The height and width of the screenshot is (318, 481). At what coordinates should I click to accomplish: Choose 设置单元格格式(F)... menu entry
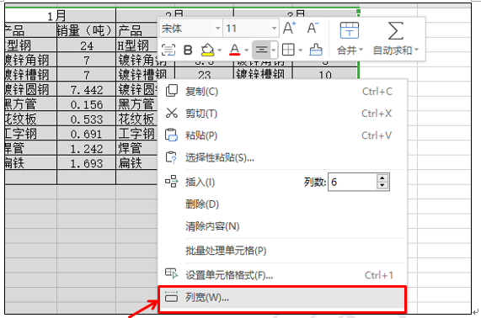coord(282,275)
